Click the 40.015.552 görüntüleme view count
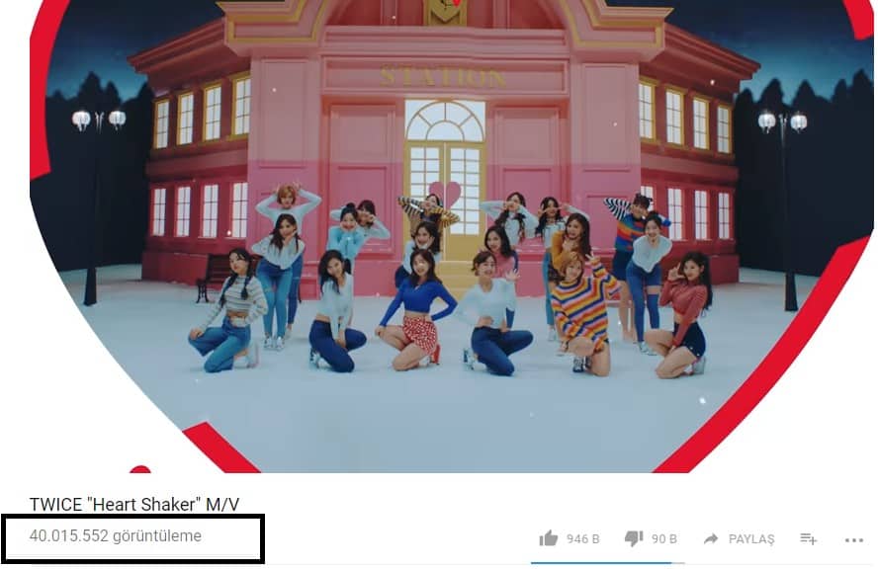Viewport: 878px width, 569px height. coord(116,535)
